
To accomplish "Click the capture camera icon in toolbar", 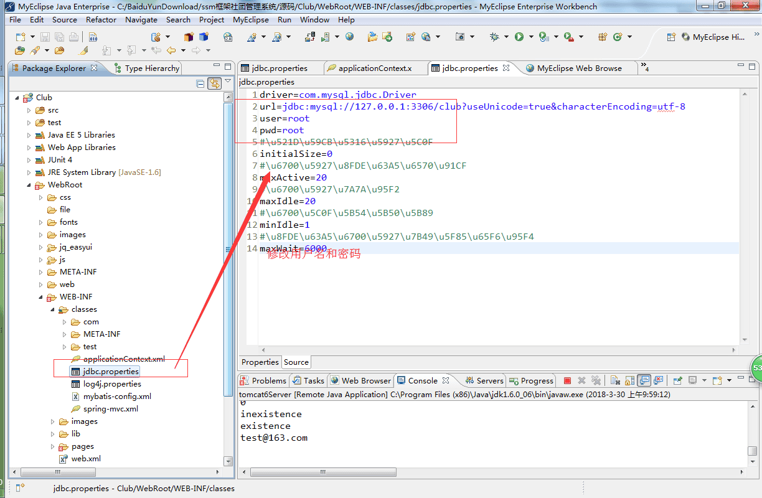I will tap(460, 37).
